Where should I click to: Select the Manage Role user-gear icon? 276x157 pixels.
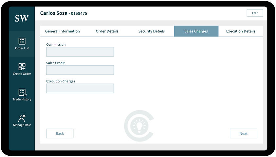pyautogui.click(x=22, y=118)
